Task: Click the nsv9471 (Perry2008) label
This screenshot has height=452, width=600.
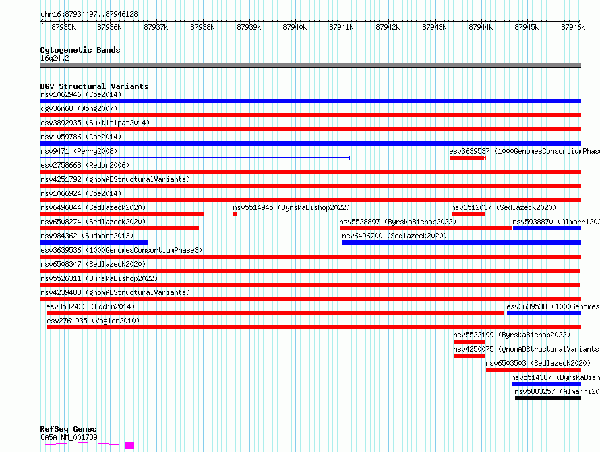Action: [x=79, y=151]
